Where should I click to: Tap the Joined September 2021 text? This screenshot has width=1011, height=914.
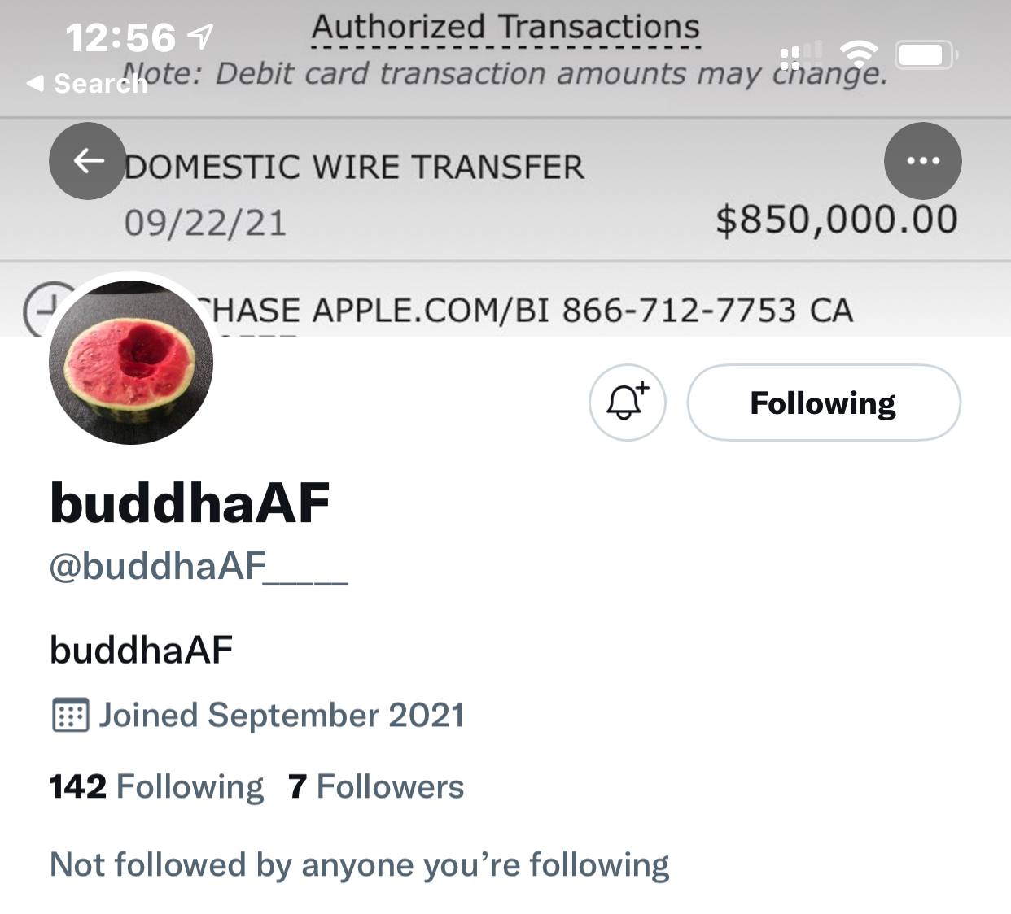pos(282,716)
